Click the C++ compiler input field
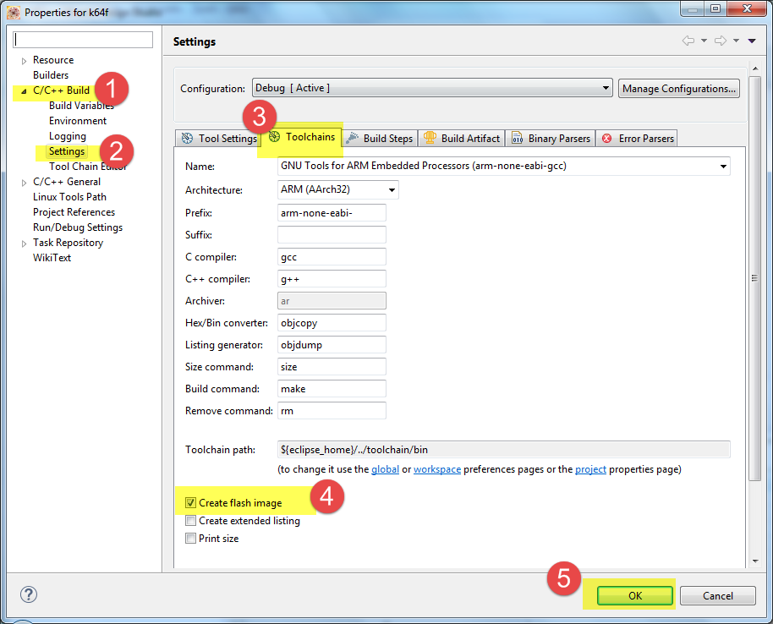 pyautogui.click(x=332, y=279)
